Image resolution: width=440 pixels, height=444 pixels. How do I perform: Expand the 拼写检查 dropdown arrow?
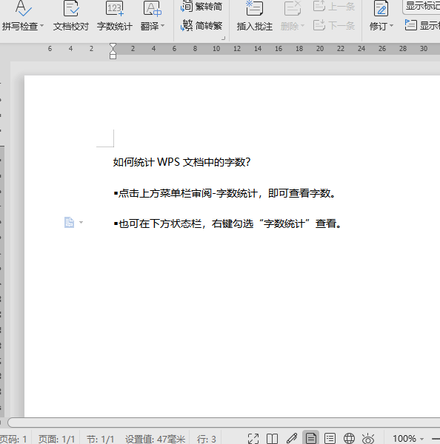point(42,26)
